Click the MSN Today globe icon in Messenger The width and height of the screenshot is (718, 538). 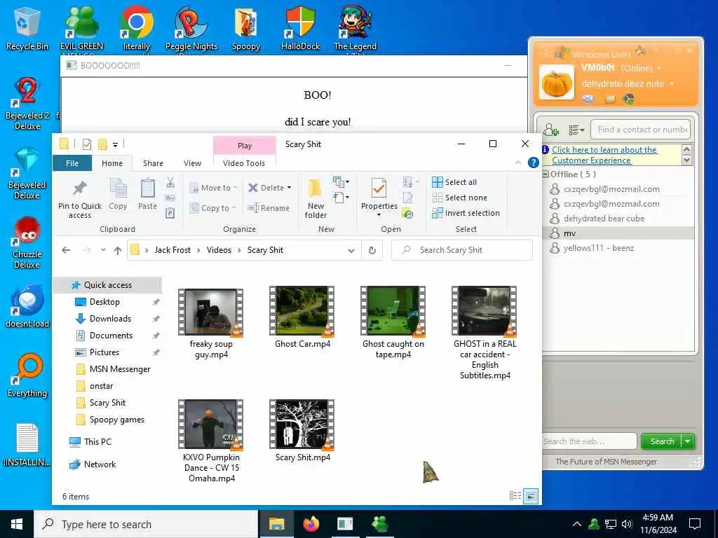[x=629, y=99]
